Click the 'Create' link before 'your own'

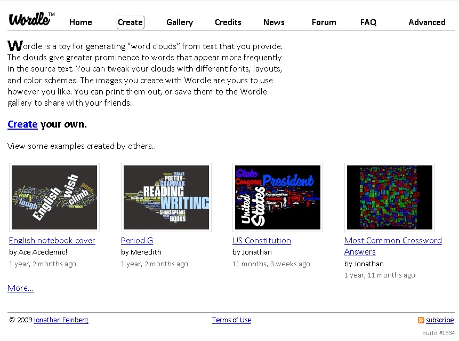point(22,124)
